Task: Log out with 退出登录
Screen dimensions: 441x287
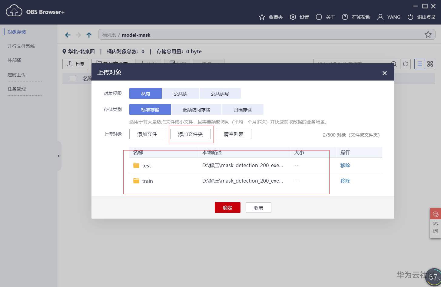Action: tap(421, 17)
